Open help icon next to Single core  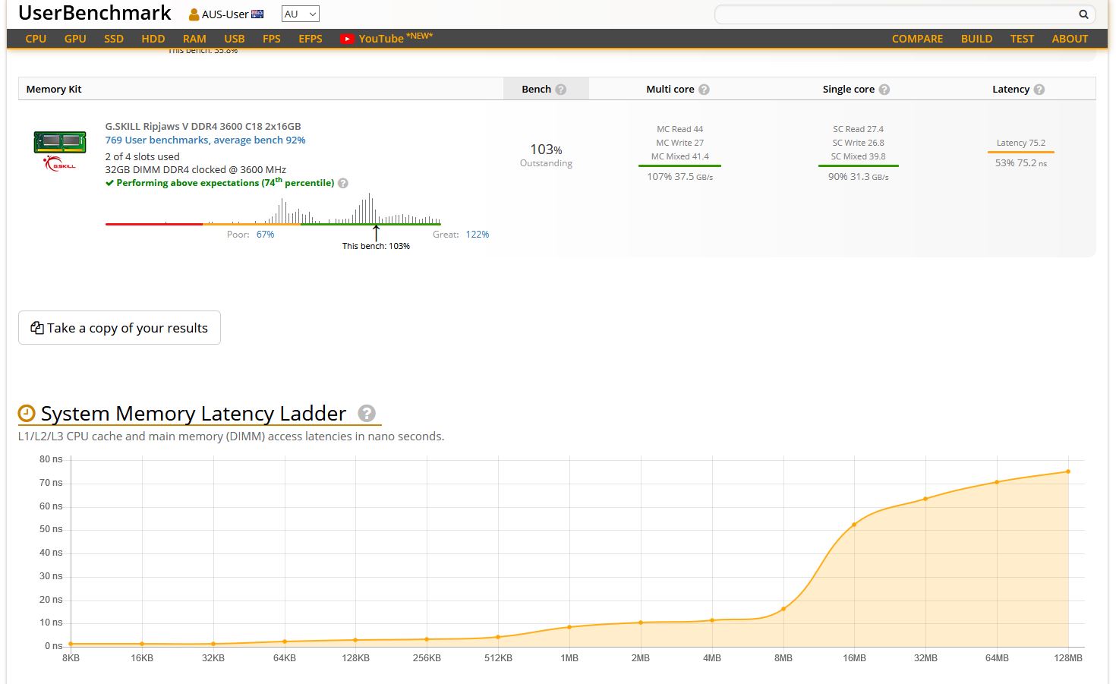pos(884,90)
